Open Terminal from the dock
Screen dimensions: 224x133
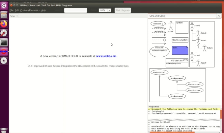[x=4, y=42]
